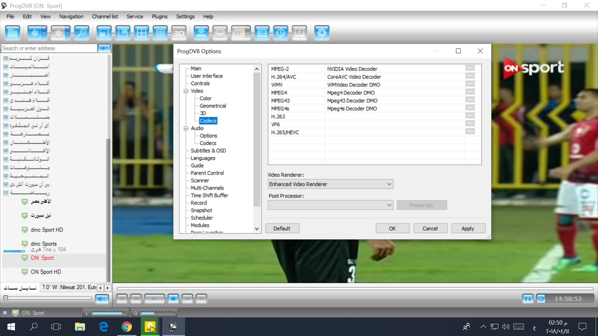Click the playback seek bar
Screen dimensions: 598x336
click(x=355, y=289)
